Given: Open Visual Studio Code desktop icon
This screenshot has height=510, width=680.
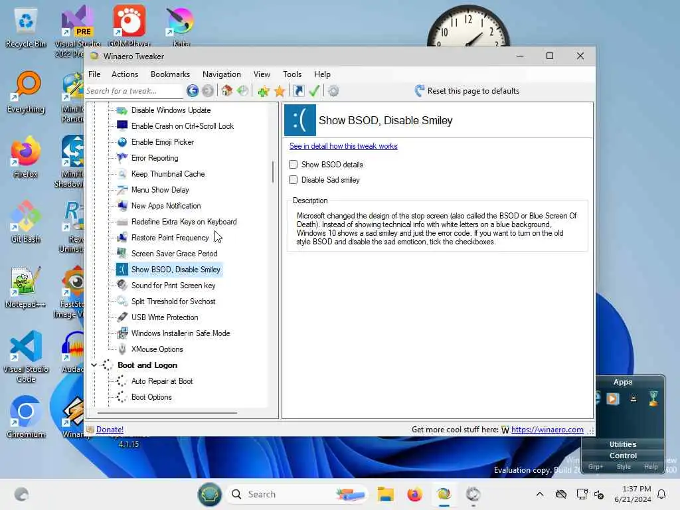Looking at the screenshot, I should (x=26, y=357).
